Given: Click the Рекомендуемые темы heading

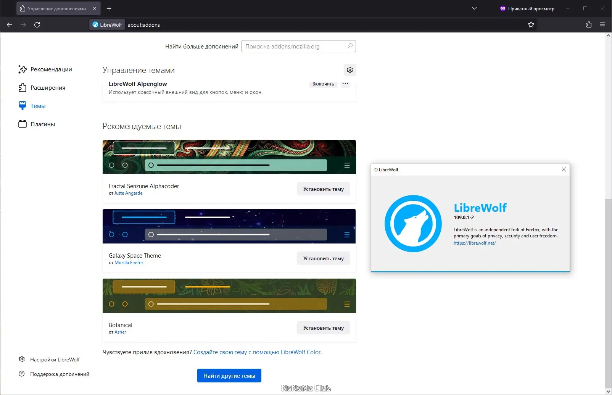Looking at the screenshot, I should 142,126.
